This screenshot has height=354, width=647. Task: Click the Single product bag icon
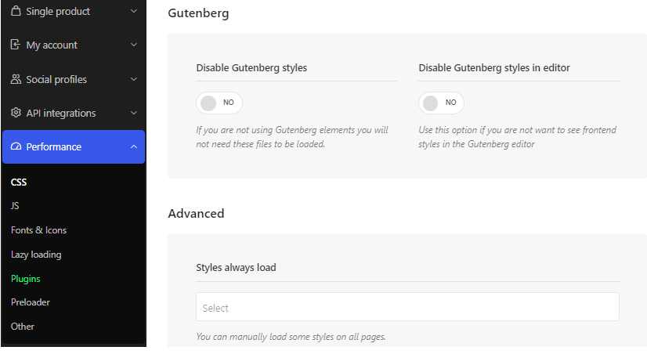[16, 11]
